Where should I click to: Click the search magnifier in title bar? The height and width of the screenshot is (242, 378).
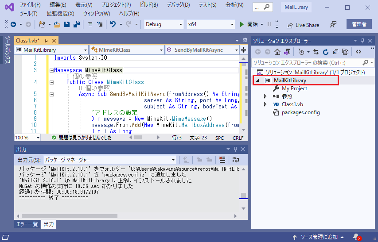coord(266,7)
